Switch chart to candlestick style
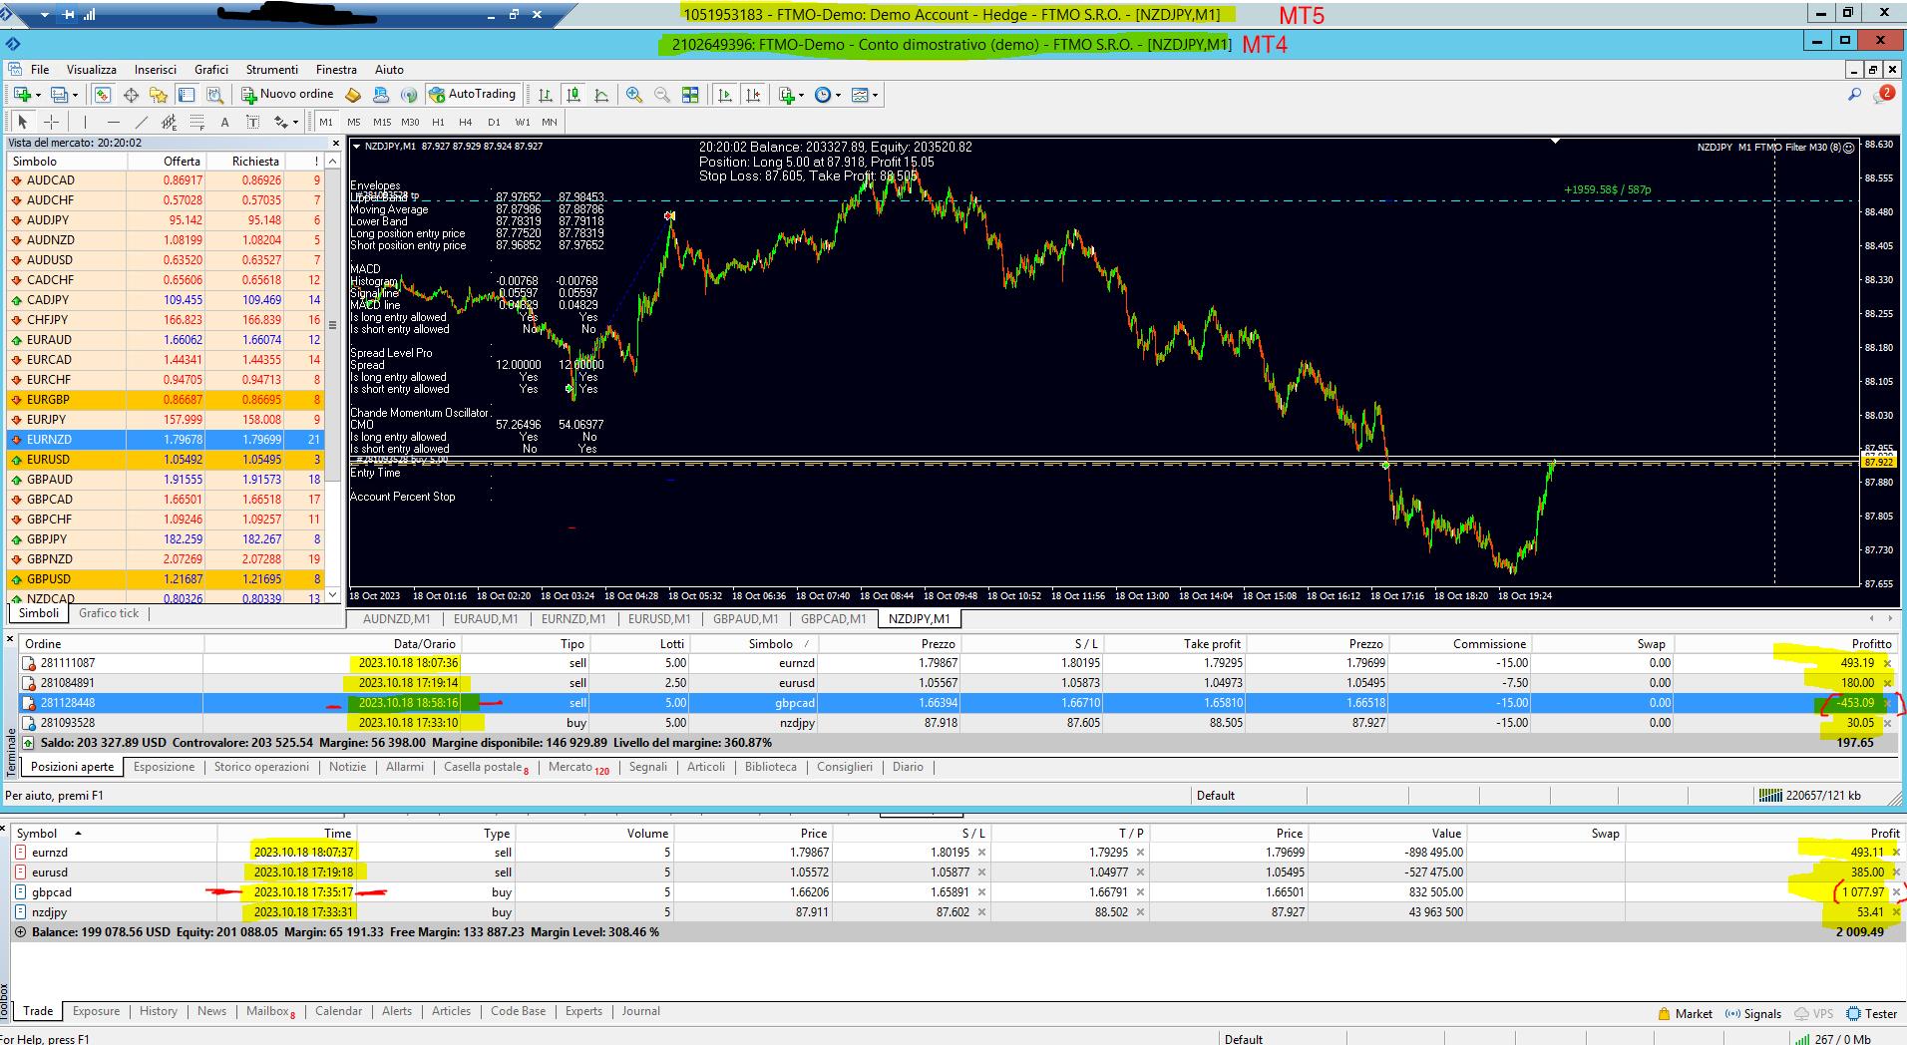The height and width of the screenshot is (1045, 1907). (x=573, y=95)
